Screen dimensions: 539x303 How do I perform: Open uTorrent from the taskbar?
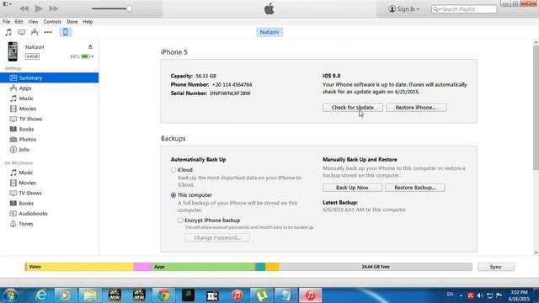coord(261,295)
